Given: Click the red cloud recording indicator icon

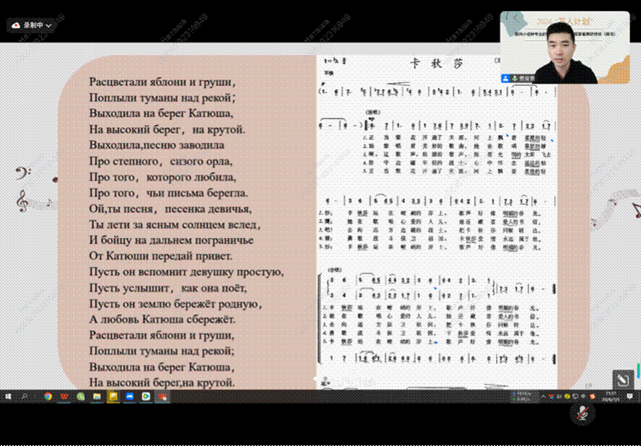Looking at the screenshot, I should tap(17, 25).
